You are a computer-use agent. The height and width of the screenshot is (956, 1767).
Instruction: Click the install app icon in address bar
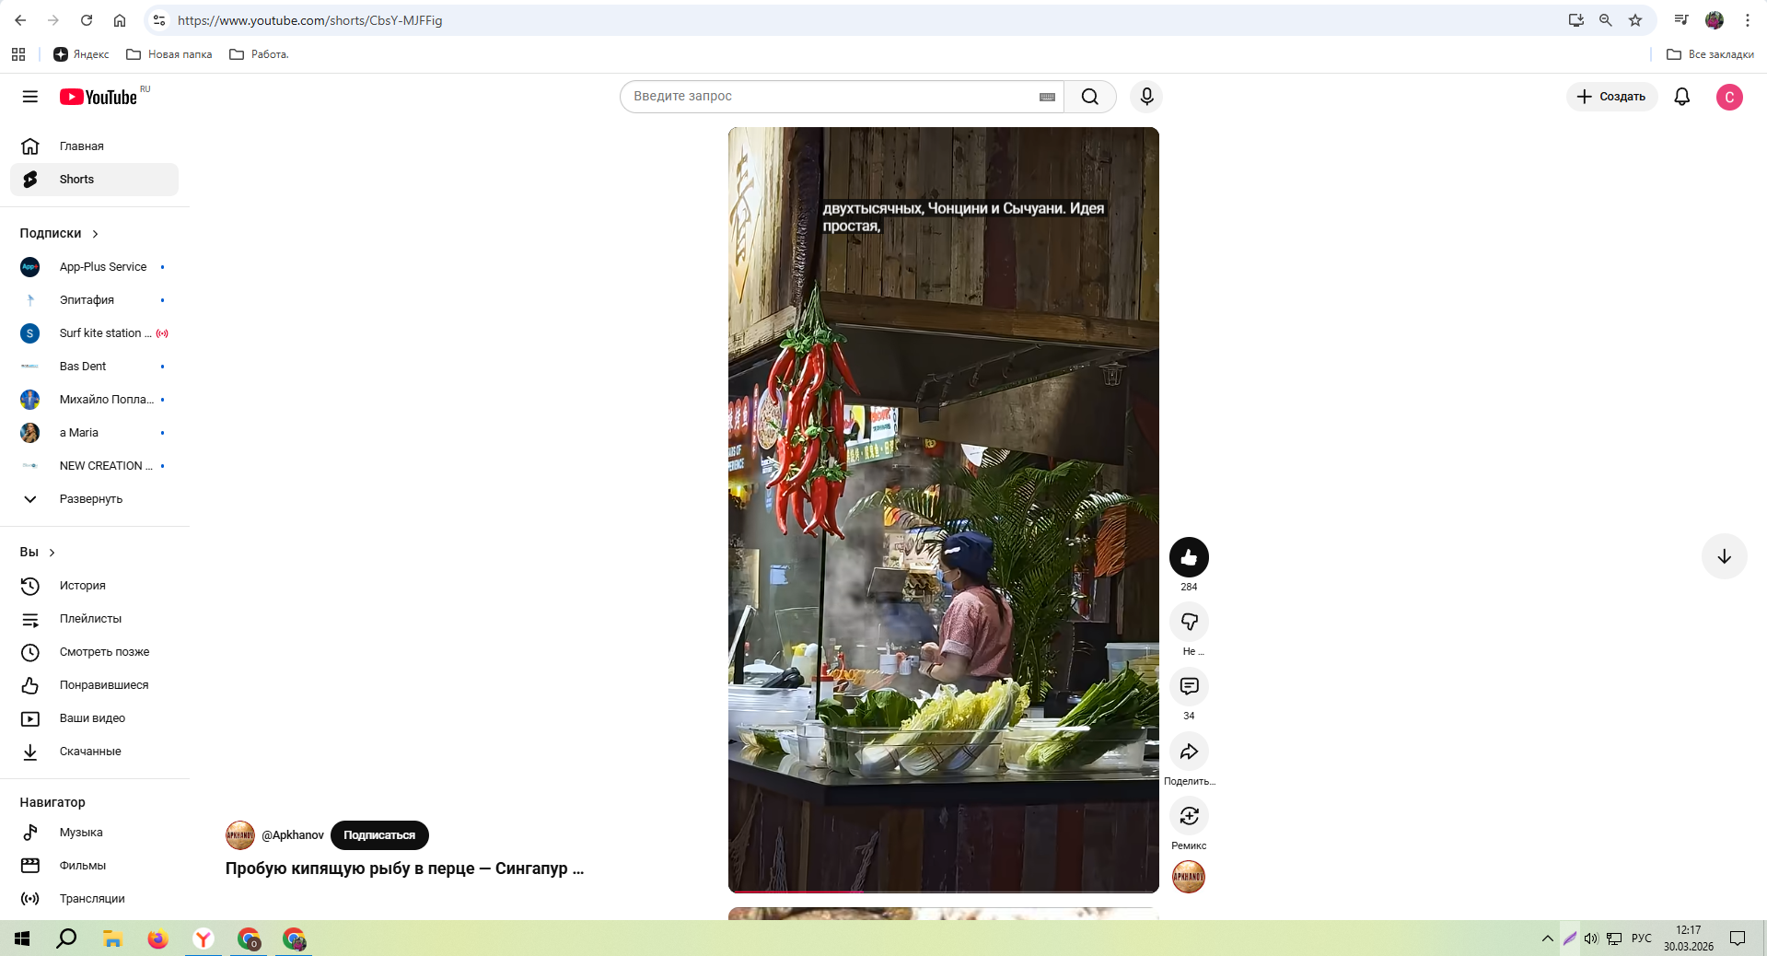tap(1575, 20)
